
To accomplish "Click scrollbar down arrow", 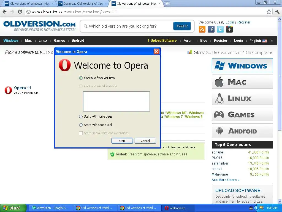I will (x=280, y=201).
